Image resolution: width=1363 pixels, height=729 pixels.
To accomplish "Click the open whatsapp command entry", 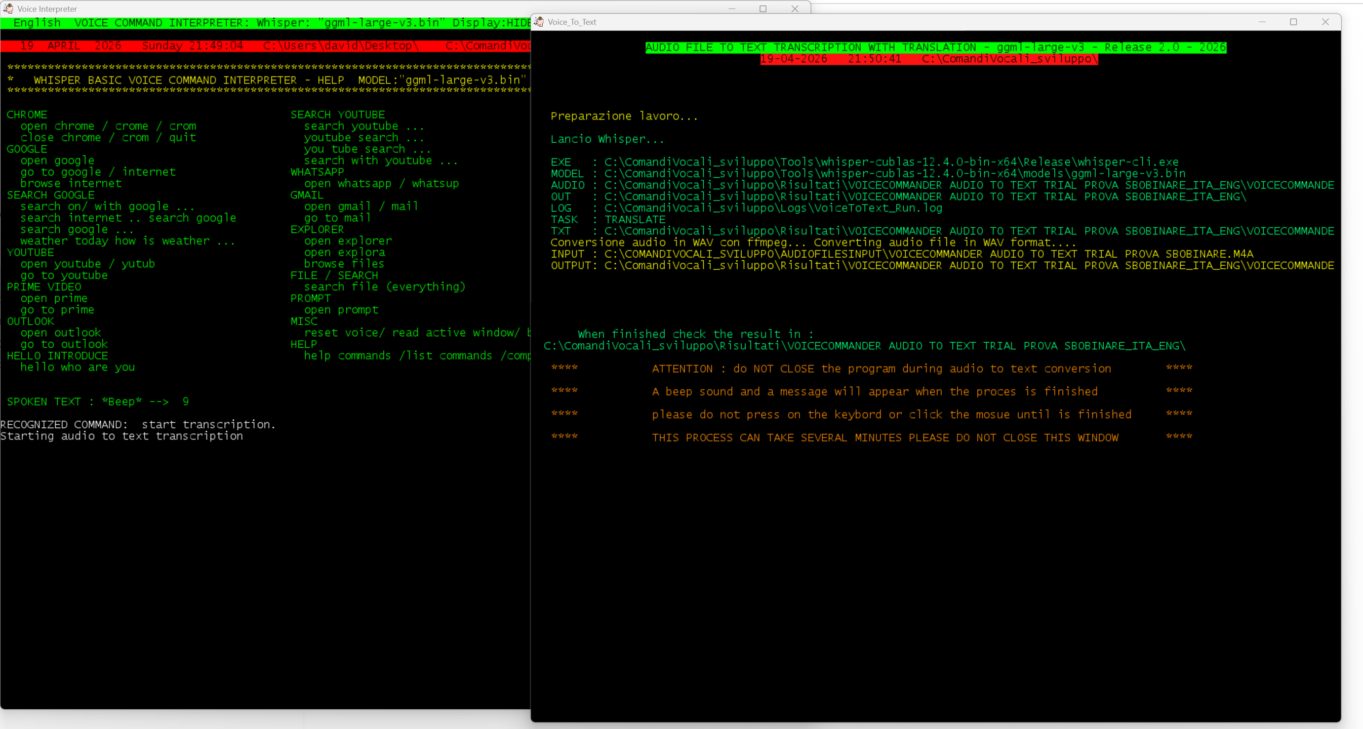I will point(348,184).
